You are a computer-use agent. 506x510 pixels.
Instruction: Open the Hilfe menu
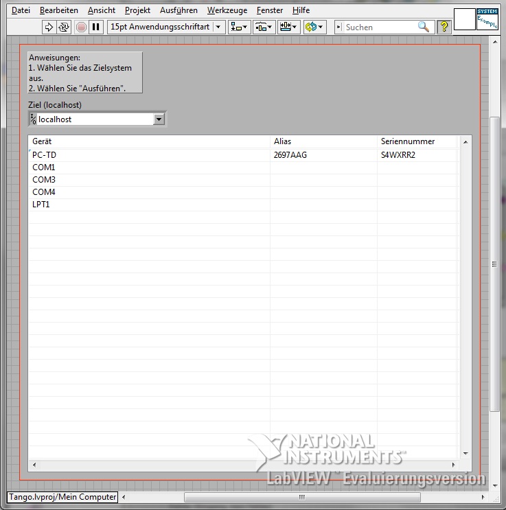coord(301,10)
